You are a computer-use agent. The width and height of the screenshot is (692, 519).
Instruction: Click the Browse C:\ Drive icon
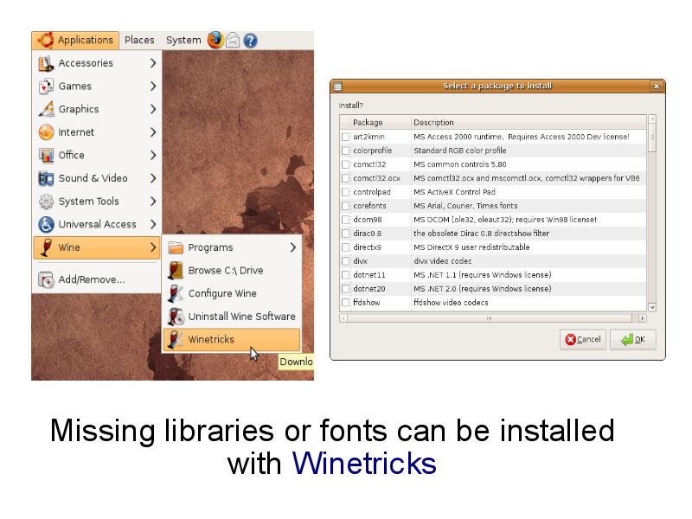(x=176, y=271)
